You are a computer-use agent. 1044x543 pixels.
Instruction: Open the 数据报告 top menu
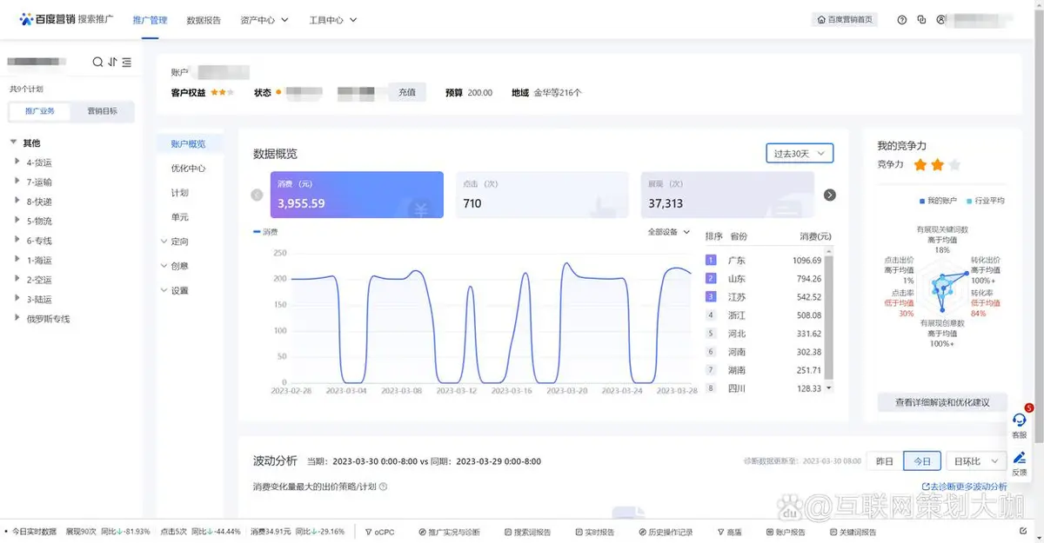click(x=204, y=20)
